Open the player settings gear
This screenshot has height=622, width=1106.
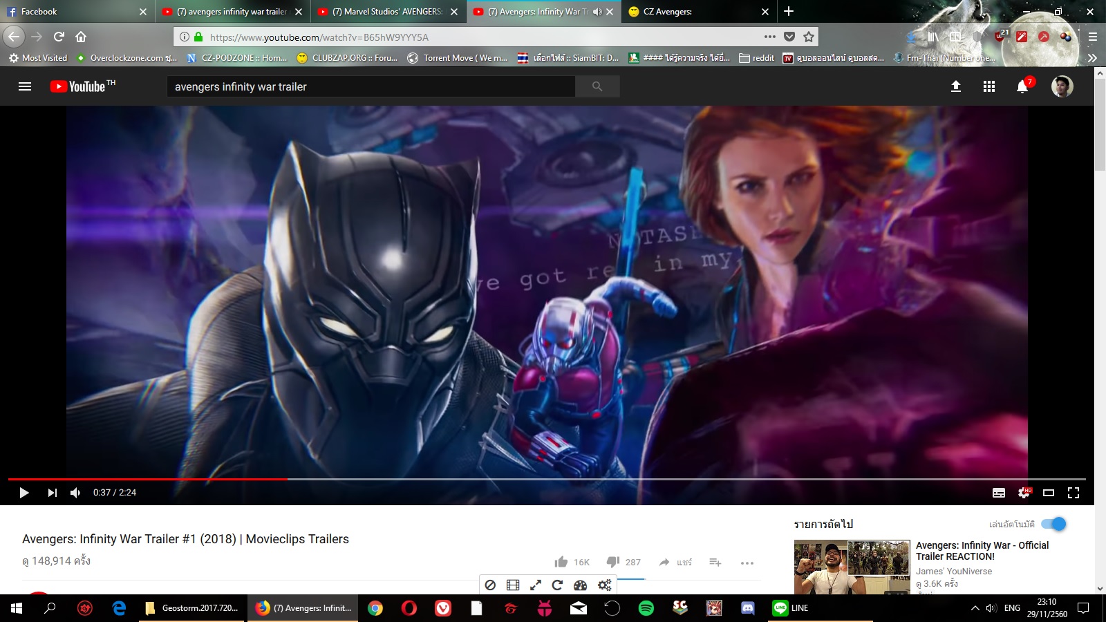1024,493
